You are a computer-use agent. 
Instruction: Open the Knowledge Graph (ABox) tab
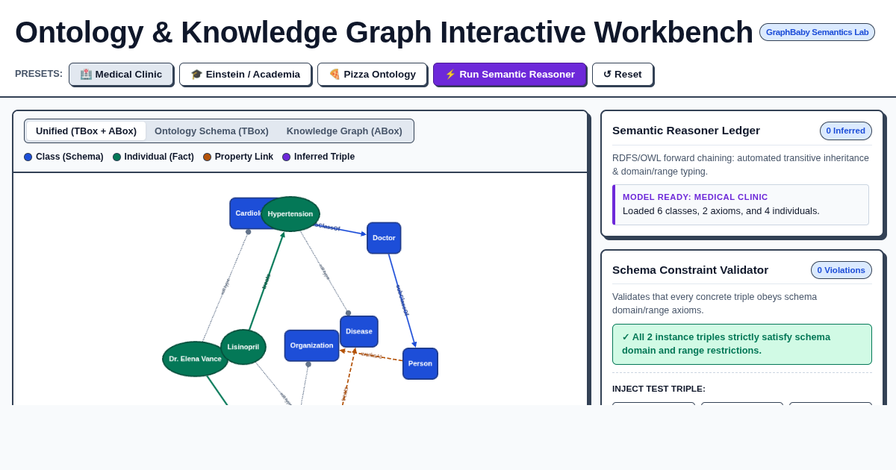[x=344, y=131]
